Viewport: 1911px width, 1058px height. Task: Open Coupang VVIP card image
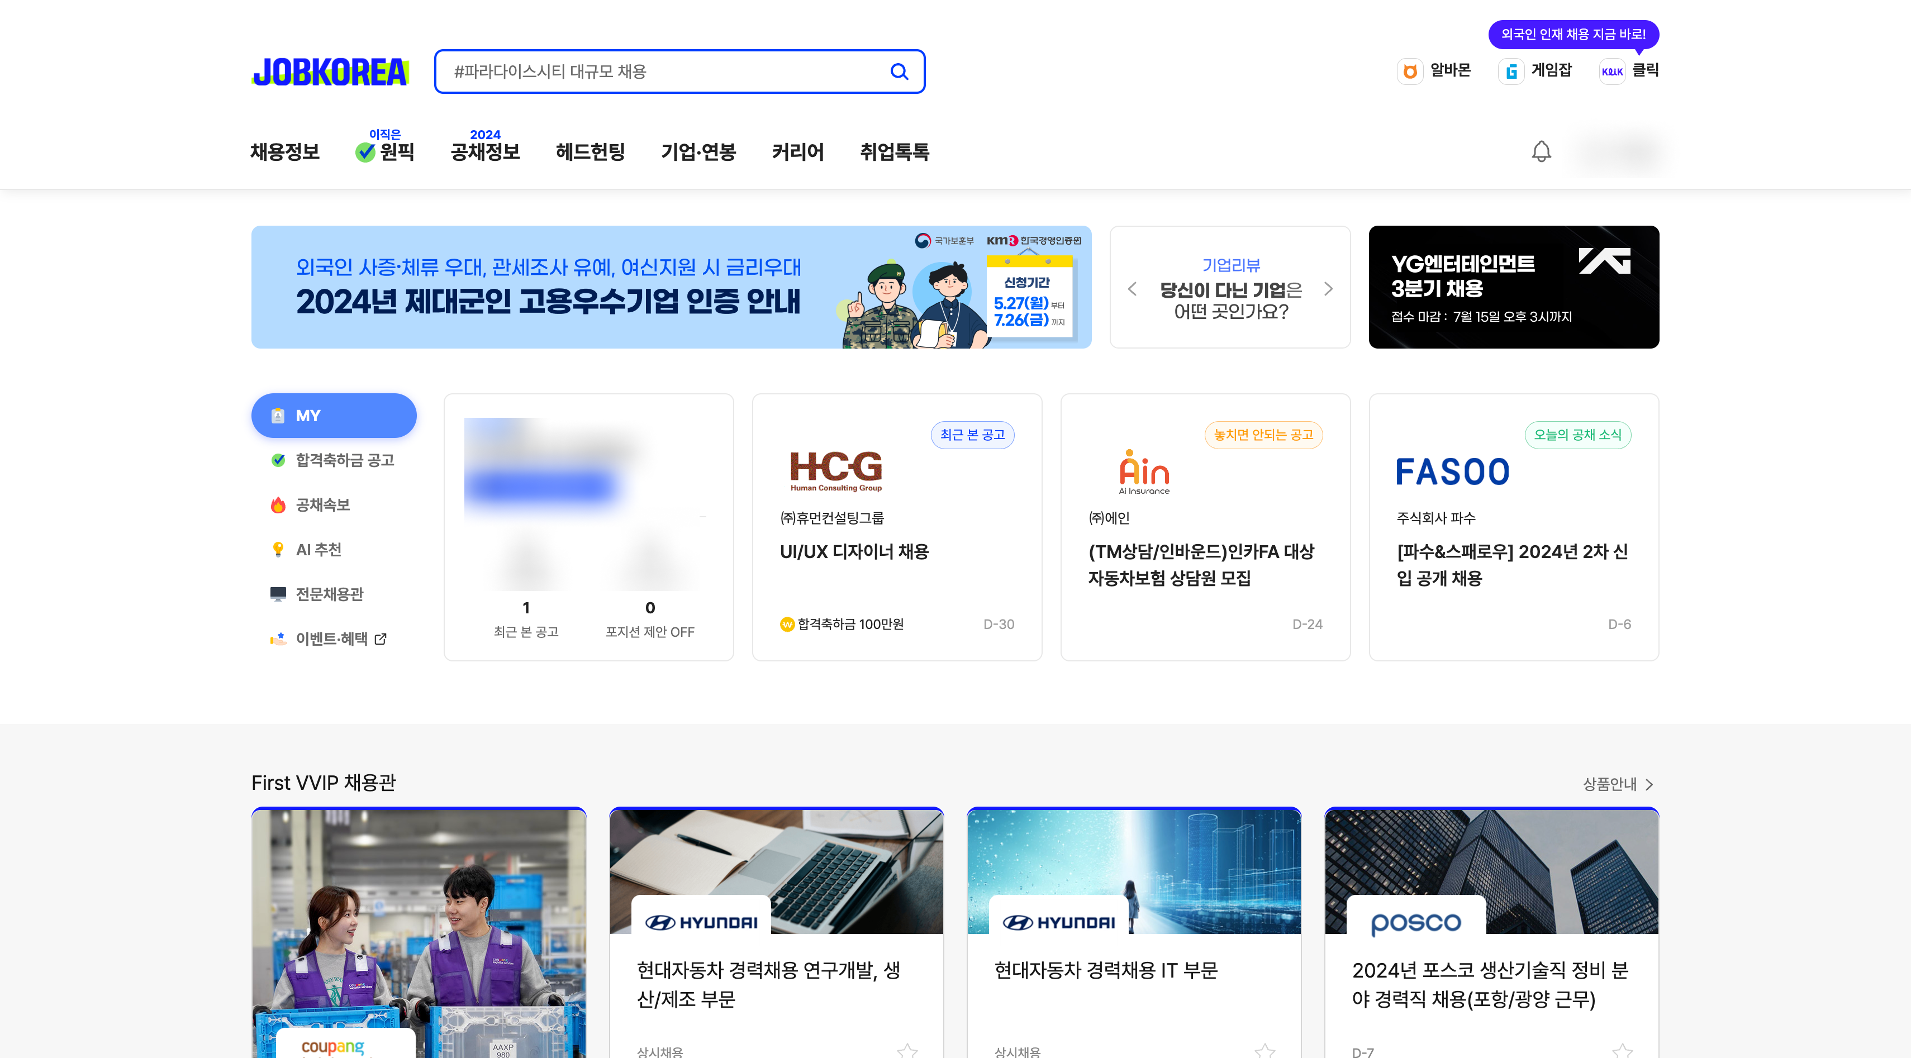click(419, 933)
